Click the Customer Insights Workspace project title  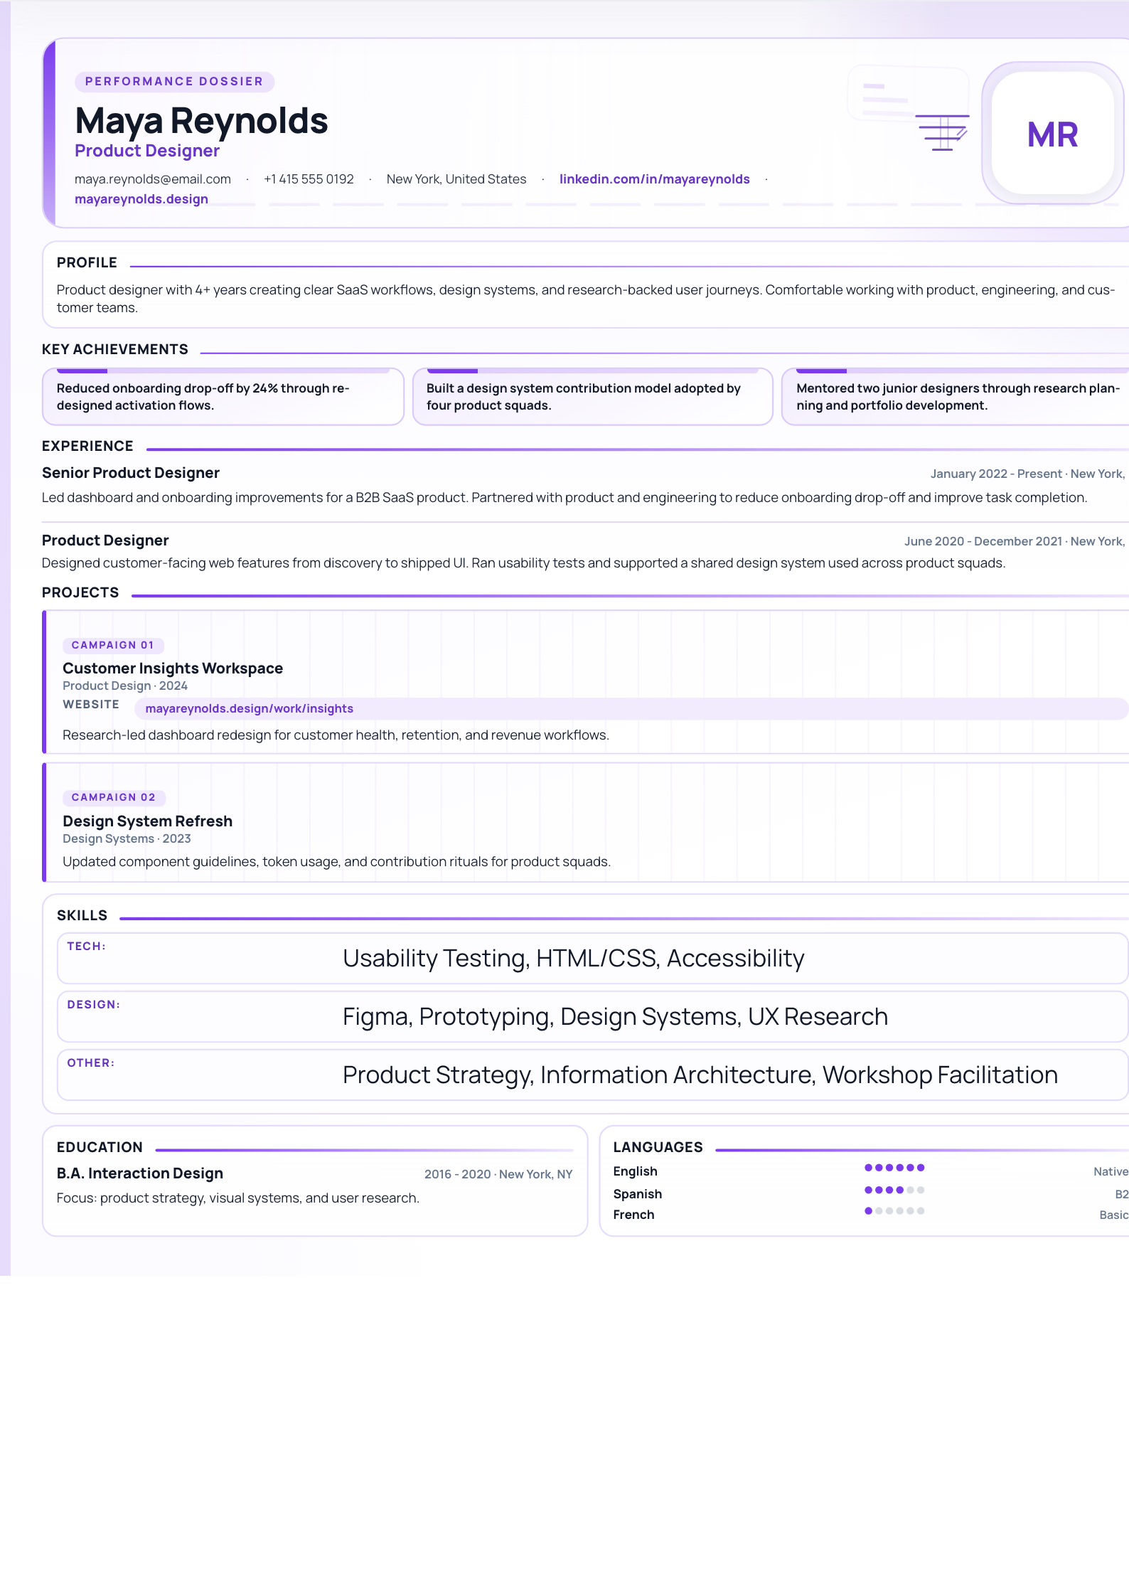click(173, 668)
